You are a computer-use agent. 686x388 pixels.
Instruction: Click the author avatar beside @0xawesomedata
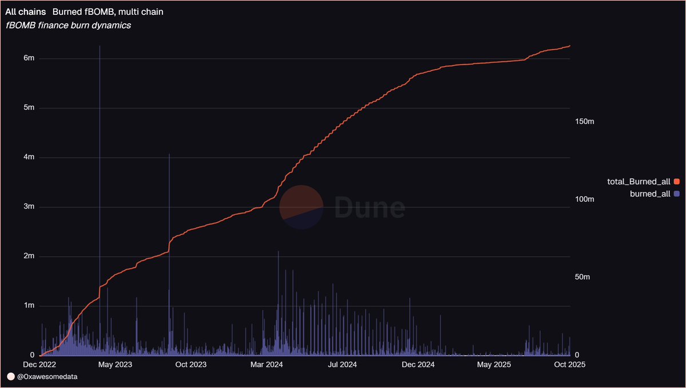(11, 376)
